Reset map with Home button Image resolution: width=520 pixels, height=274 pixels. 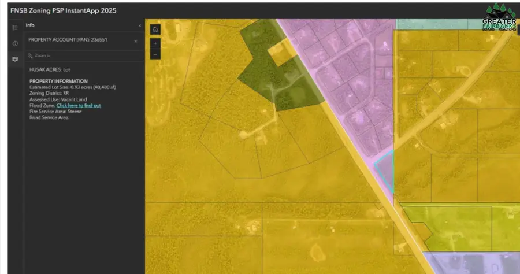[x=155, y=29]
